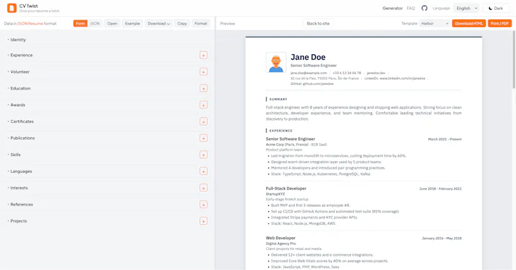
Task: Copy the resume data
Action: click(x=182, y=23)
